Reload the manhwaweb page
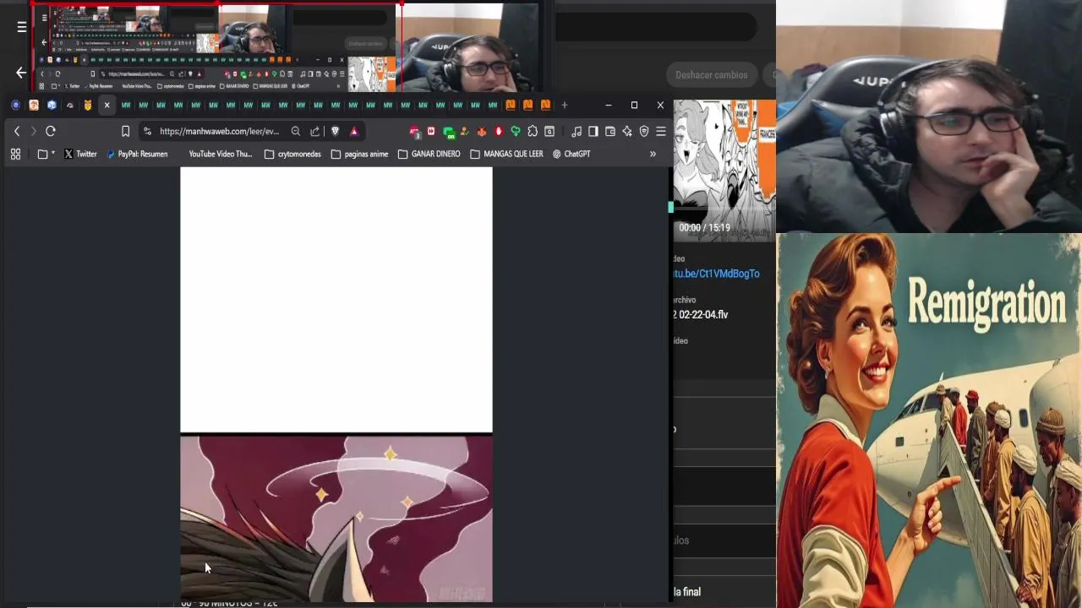This screenshot has width=1082, height=608. coord(51,131)
